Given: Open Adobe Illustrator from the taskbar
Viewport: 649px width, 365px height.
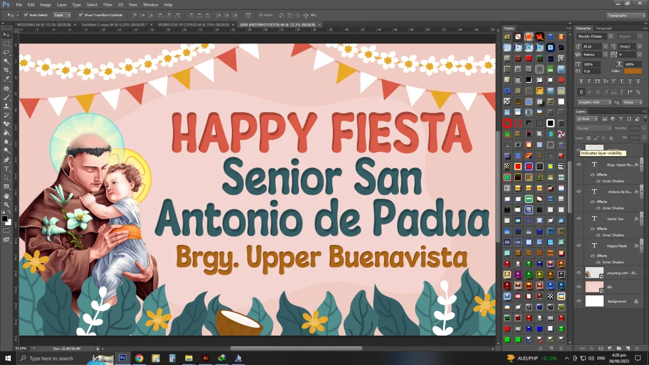Looking at the screenshot, I should coord(206,358).
